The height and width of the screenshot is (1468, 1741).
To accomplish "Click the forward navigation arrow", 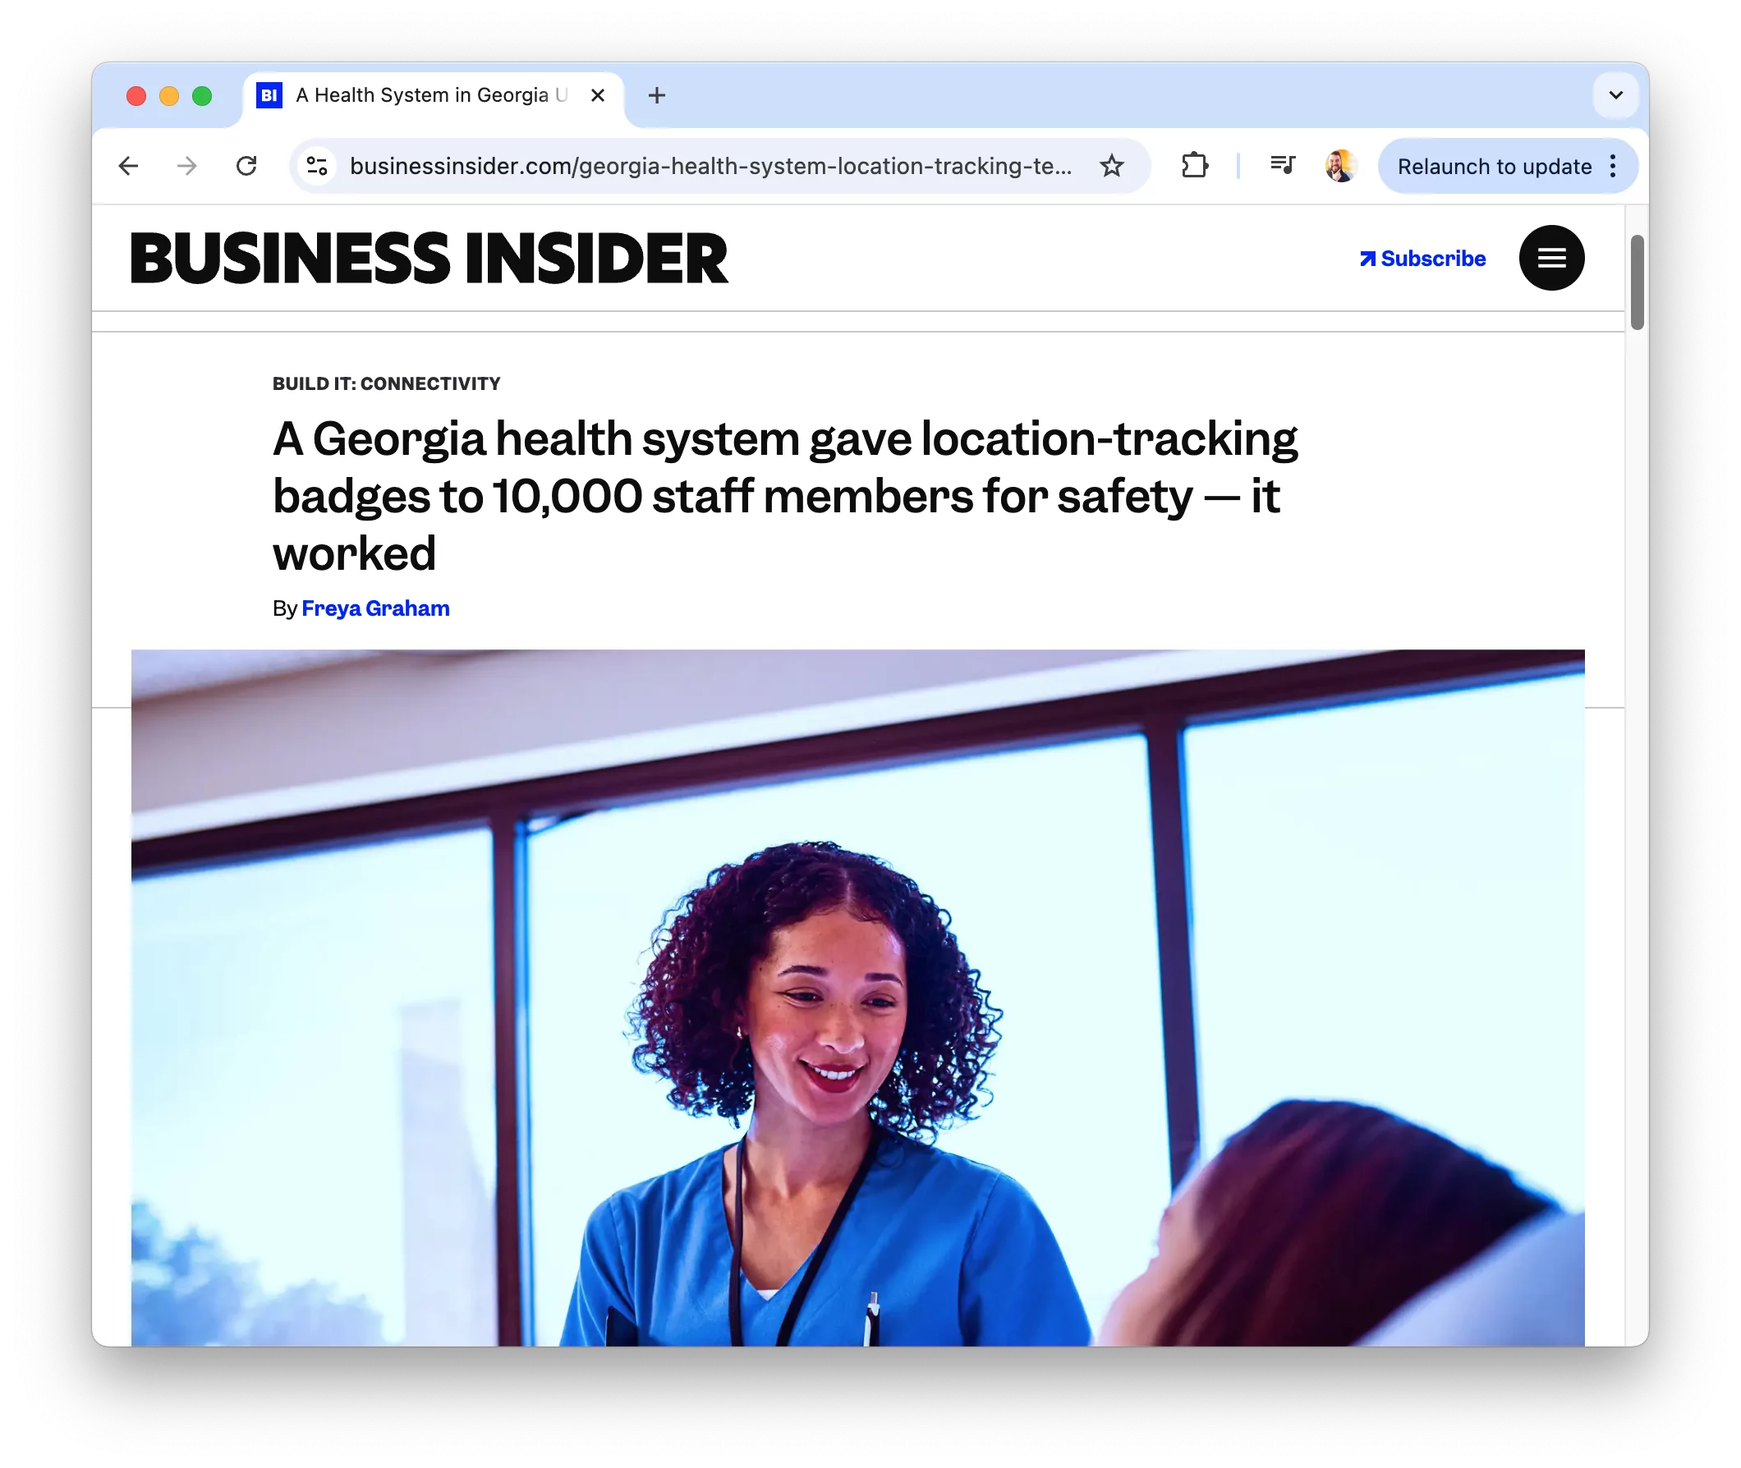I will click(x=187, y=166).
